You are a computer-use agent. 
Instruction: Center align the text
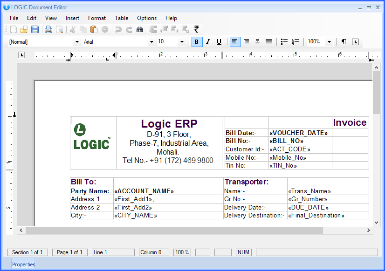tap(257, 42)
